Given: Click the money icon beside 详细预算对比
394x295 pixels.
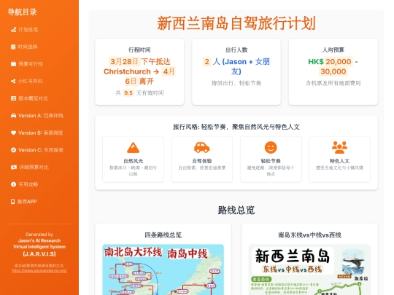Looking at the screenshot, I should 14,167.
